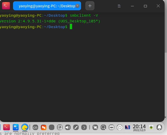Open the orange app icon in tray
The image size is (167, 135).
click(43, 127)
